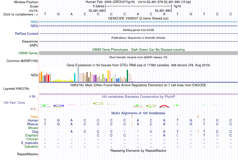Screen dimensions: 238x160
Task: Click the 52,481,680 position marker
Action: point(97,10)
